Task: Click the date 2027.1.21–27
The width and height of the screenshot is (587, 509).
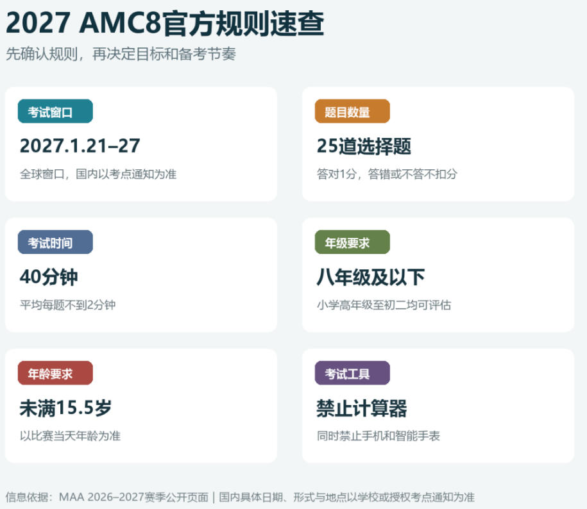Action: pos(80,146)
